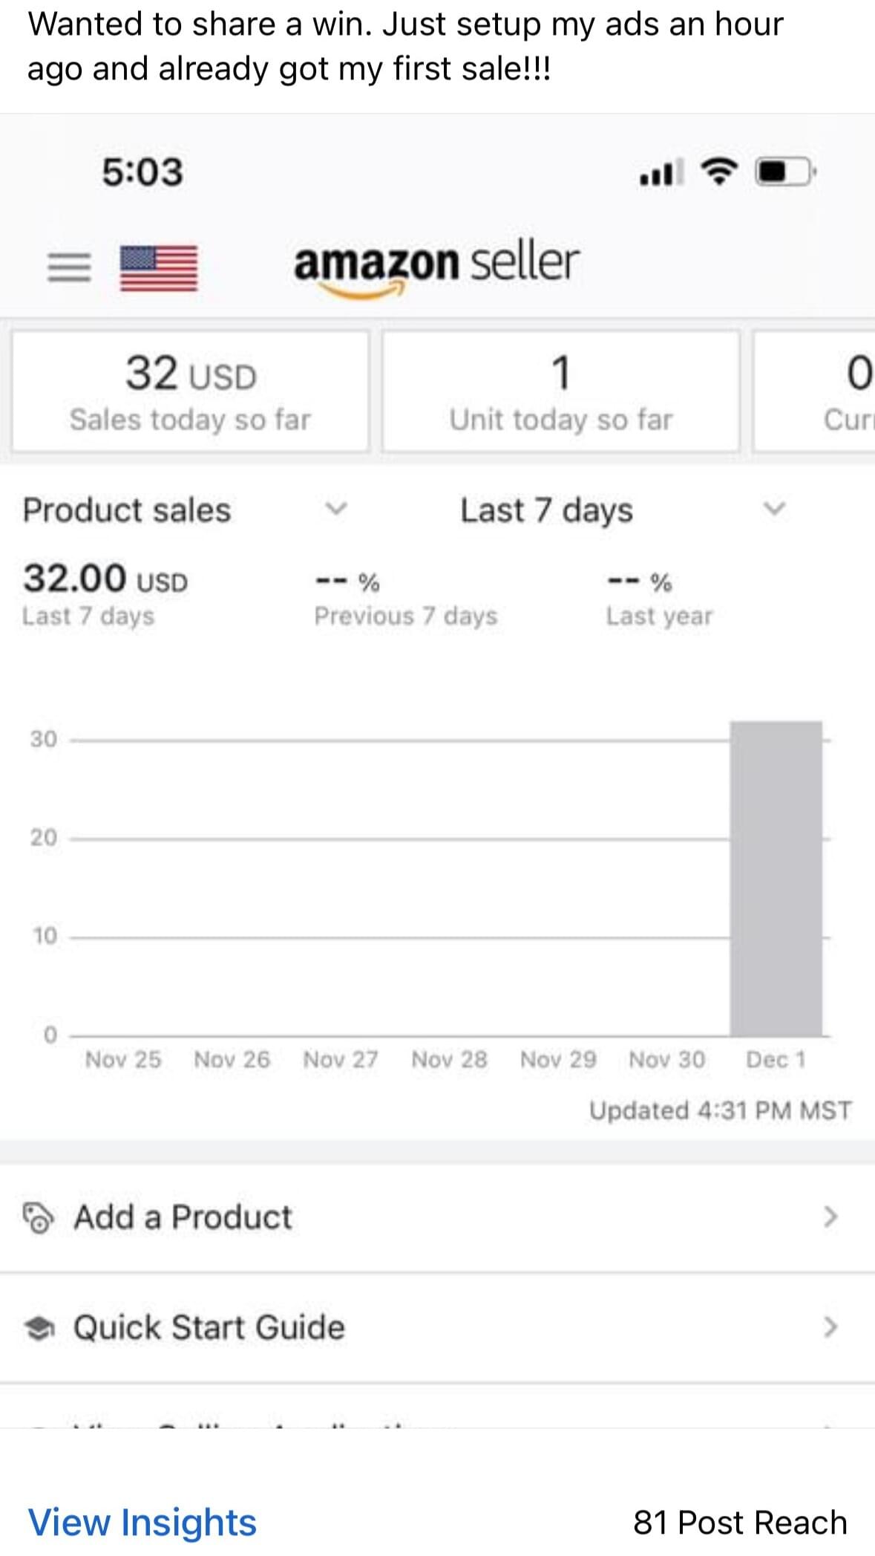Viewport: 875px width, 1556px height.
Task: Click the View Insights link
Action: pos(142,1522)
